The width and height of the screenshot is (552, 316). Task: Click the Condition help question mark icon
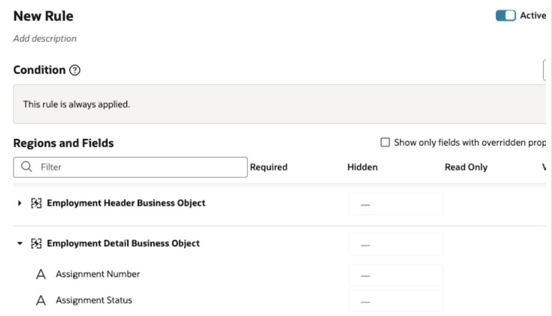click(75, 71)
